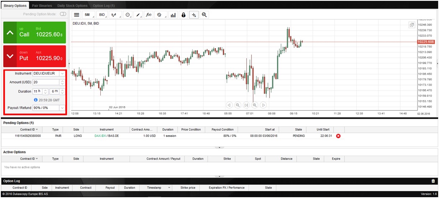Toggle Pending Option Mode switch
This screenshot has height=198, width=439.
coord(63,14)
